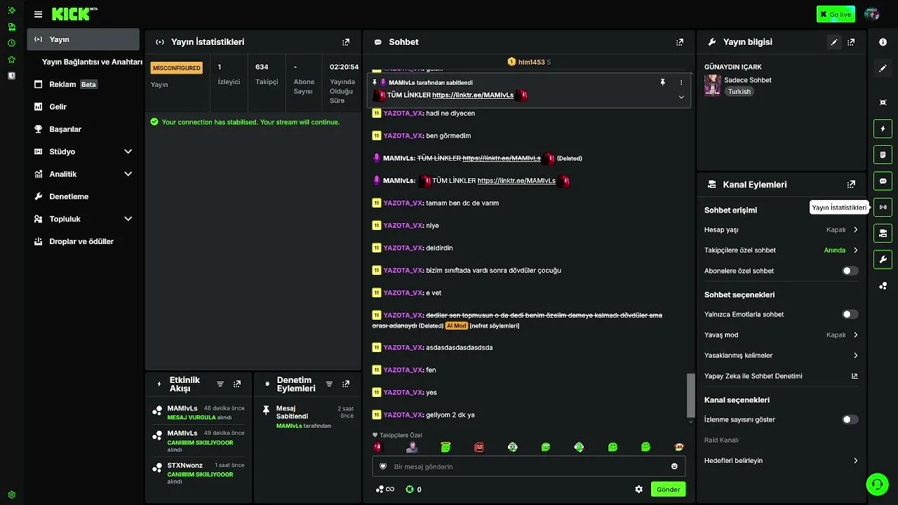Open the Denetleme page
Screen dimensions: 898x505
click(83, 196)
